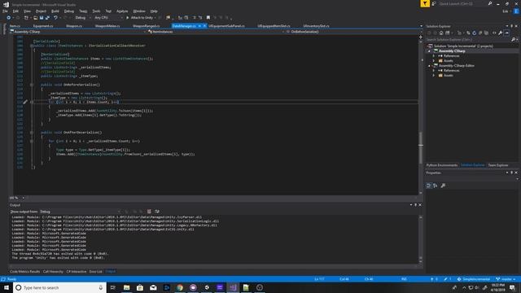Viewport: 521px width, 293px height.
Task: Click the File Explorer taskbar icon
Action: pyautogui.click(x=127, y=287)
